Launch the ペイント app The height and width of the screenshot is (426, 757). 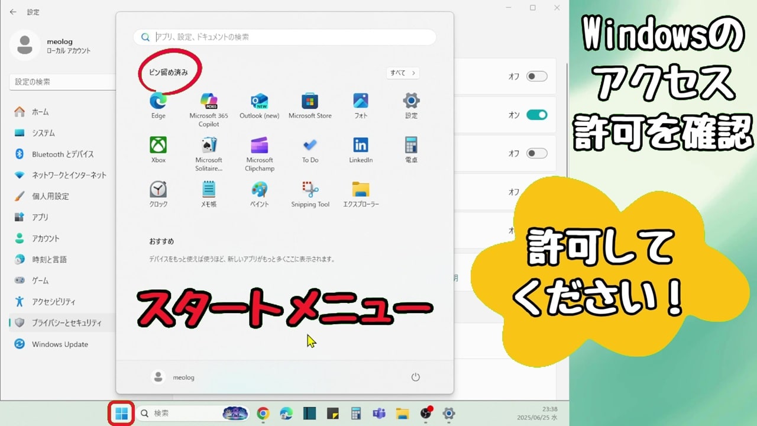click(x=259, y=194)
